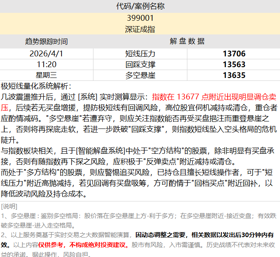
Task: Select the time cell 11:20
Action: coord(47,64)
